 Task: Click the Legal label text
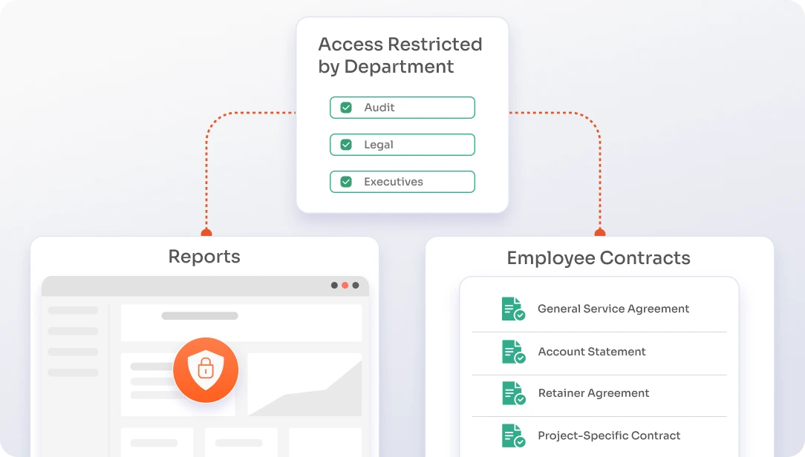(x=379, y=145)
